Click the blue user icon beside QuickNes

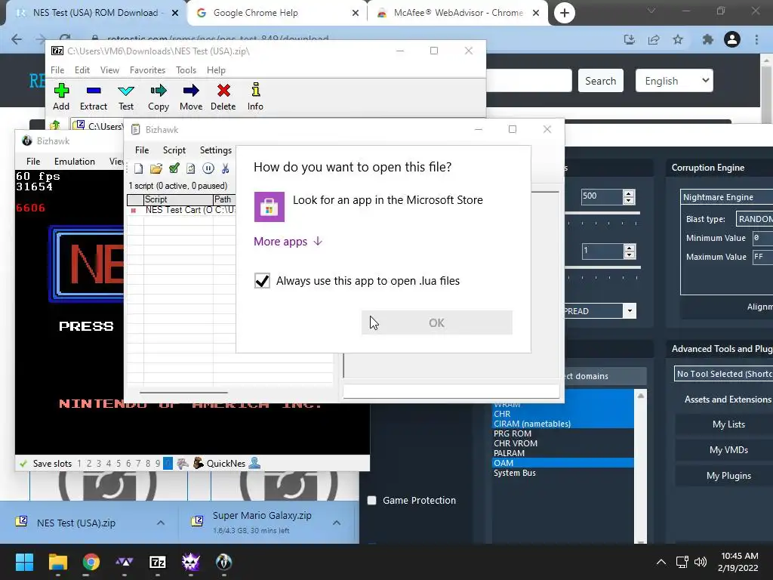pos(254,463)
